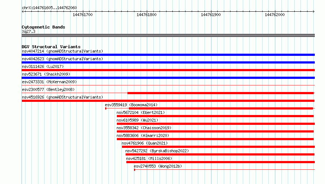Open the Cytogenetic Bands track title
The image size is (325, 184).
43,27
